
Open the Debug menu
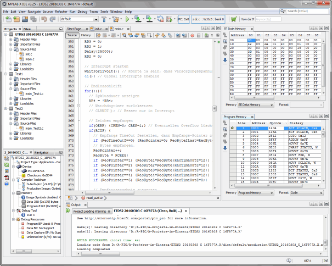(82, 12)
